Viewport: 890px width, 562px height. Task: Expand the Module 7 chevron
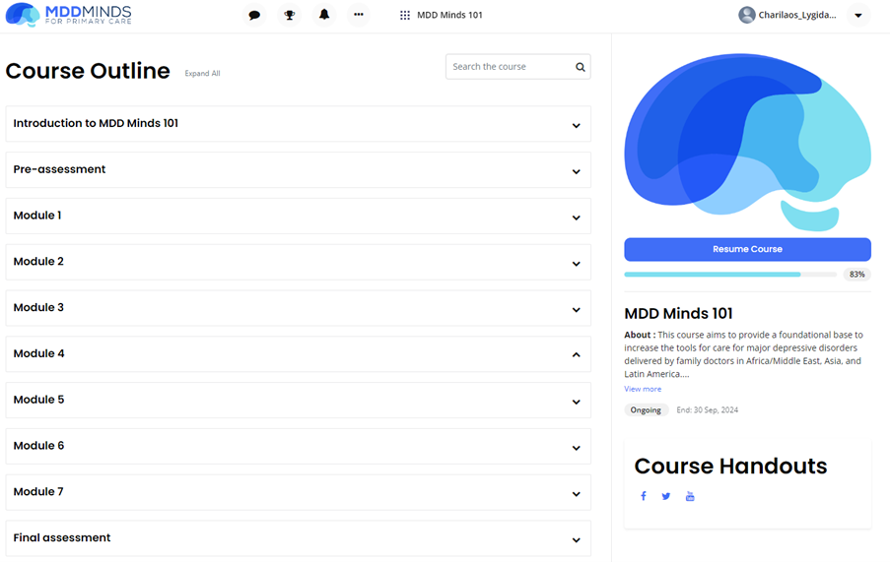[577, 494]
